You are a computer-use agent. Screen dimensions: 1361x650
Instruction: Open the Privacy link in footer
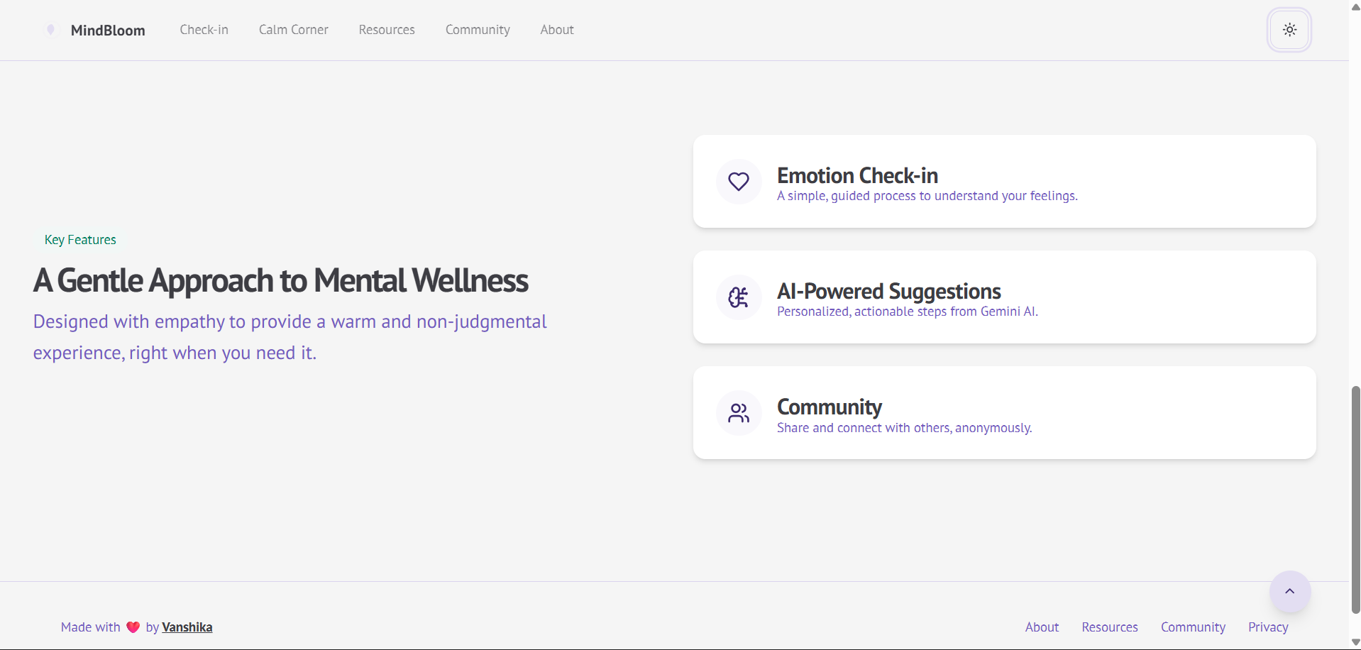(1268, 627)
